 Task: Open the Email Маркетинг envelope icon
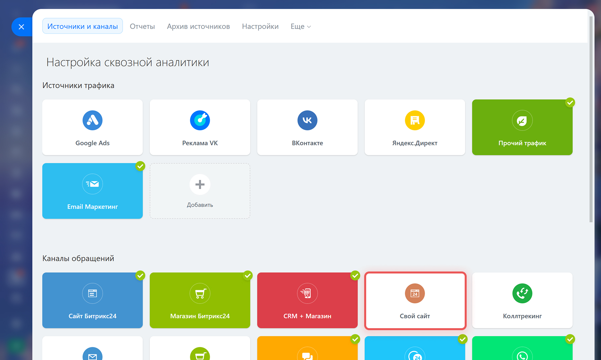pos(93,184)
